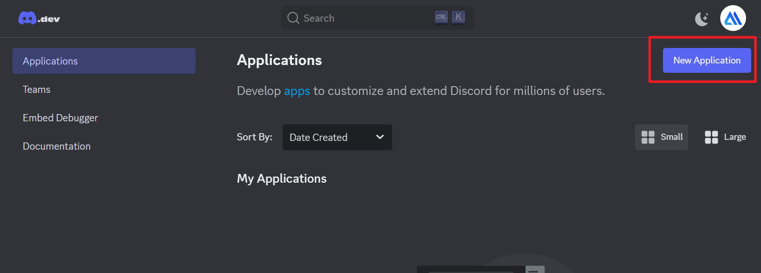This screenshot has height=273, width=761.
Task: Create a New Application
Action: pyautogui.click(x=707, y=60)
